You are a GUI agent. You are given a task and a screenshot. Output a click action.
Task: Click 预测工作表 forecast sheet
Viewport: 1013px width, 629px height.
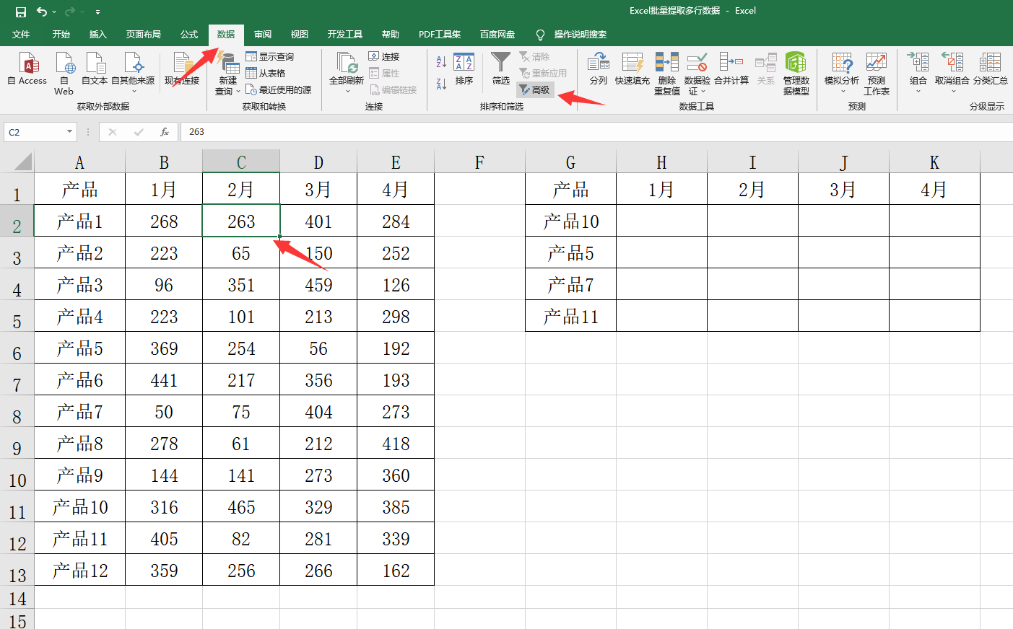click(x=877, y=74)
